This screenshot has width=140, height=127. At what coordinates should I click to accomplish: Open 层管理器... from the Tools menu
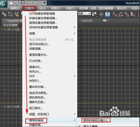[x=50, y=49]
